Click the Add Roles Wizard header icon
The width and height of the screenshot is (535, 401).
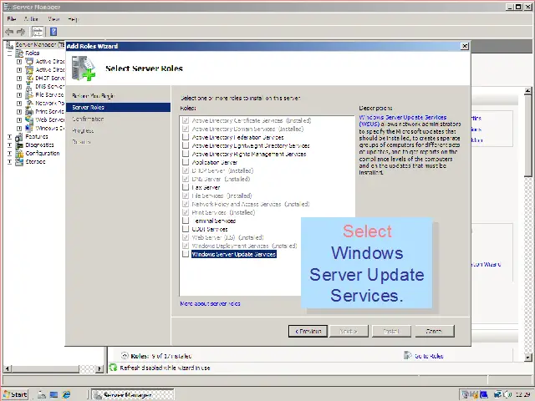coord(84,69)
